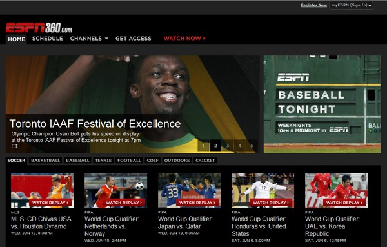Watch replay of Chivas USA vs. Houston Dynamo
Screen dimensions: 387x247
pyautogui.click(x=50, y=203)
